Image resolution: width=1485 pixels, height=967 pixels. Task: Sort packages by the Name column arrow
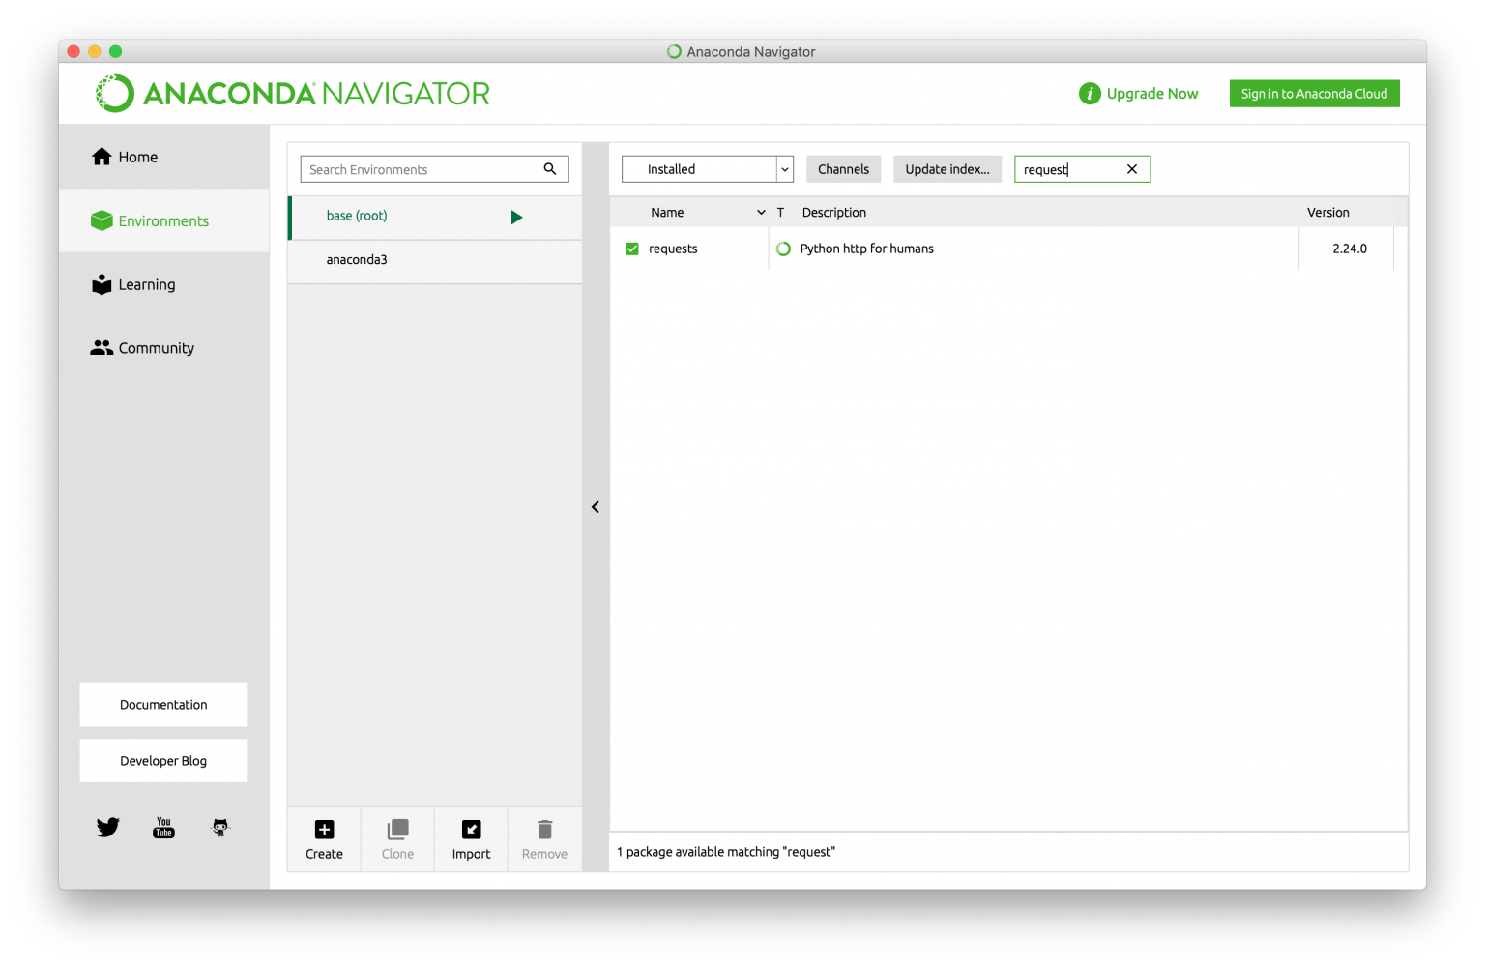[761, 213]
